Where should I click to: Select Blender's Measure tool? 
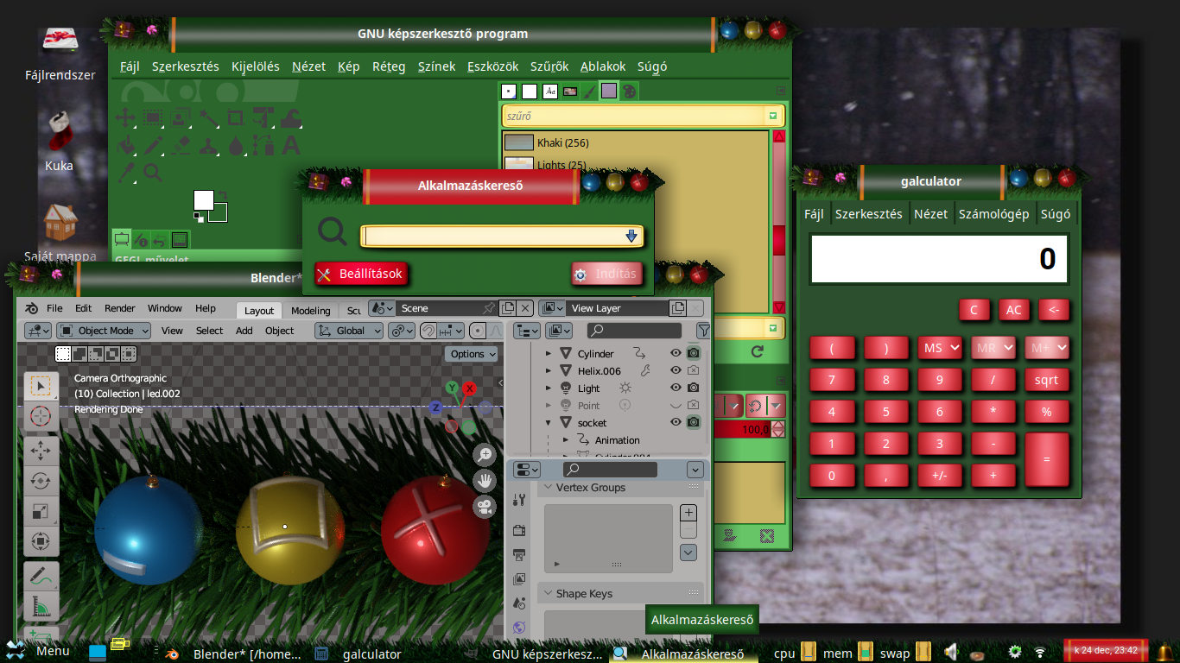(41, 607)
